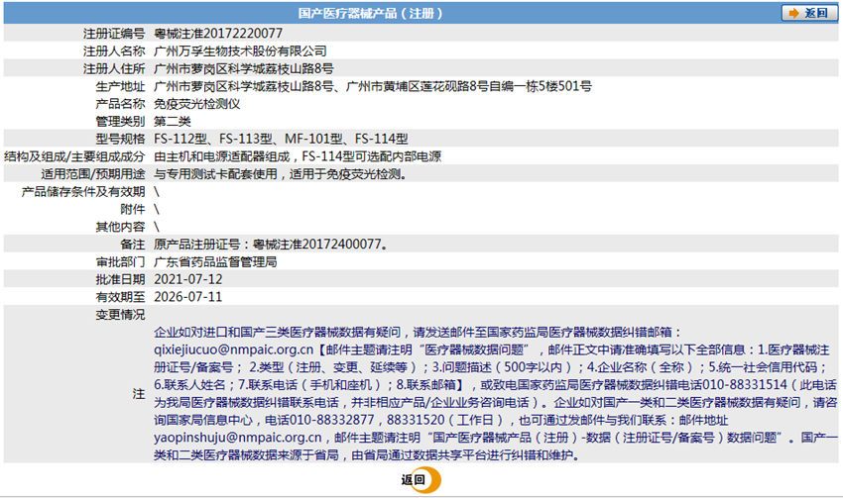The image size is (843, 498).
Task: Click email qixiejiucuo@nmpaic.org.cn in the notice
Action: pyautogui.click(x=233, y=349)
